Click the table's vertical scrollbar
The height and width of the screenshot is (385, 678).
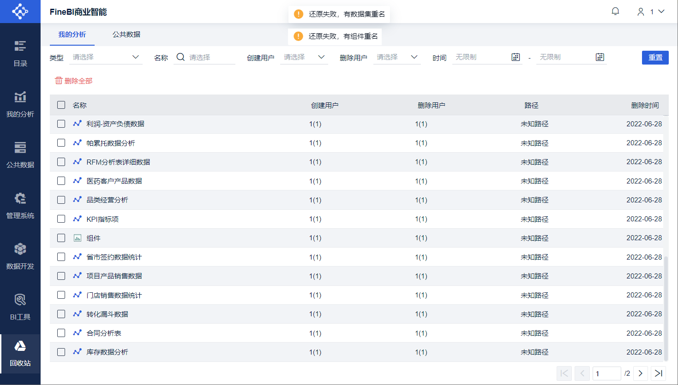tap(666, 308)
